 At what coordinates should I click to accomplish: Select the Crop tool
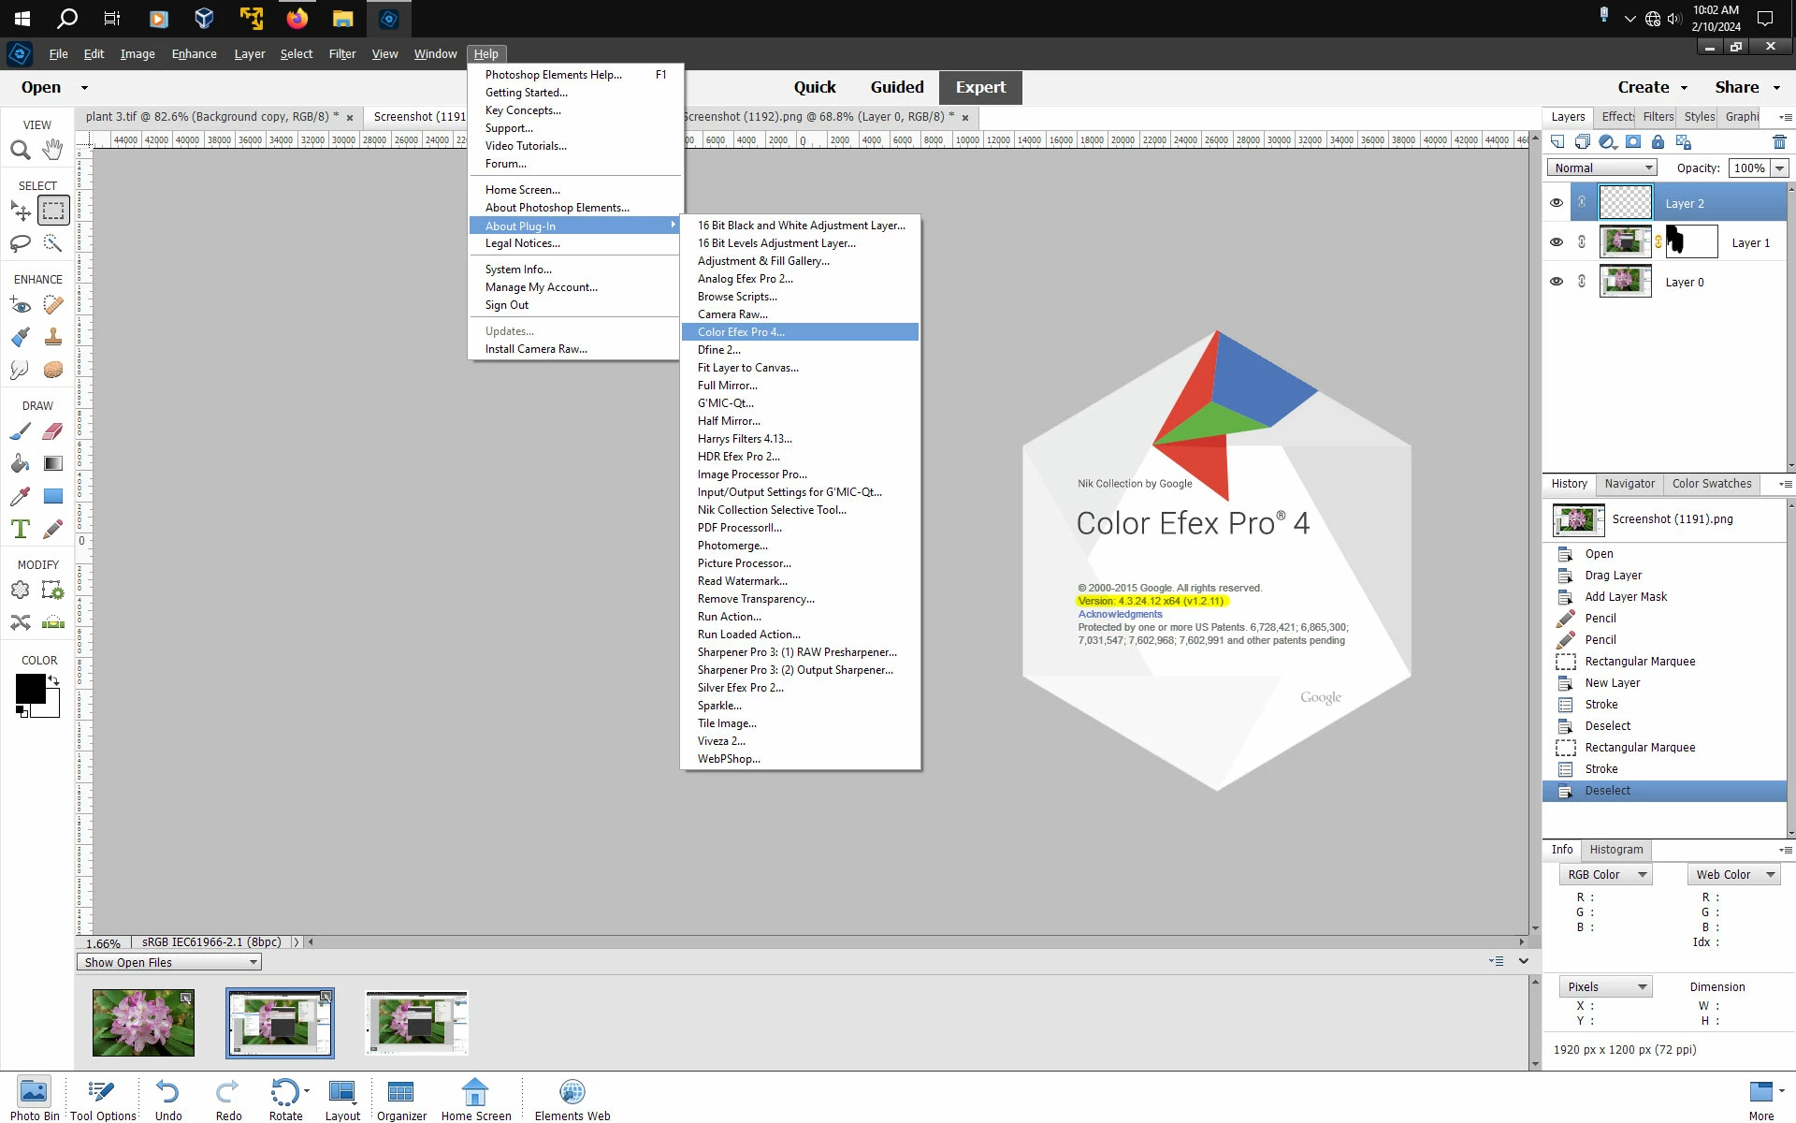[x=20, y=591]
